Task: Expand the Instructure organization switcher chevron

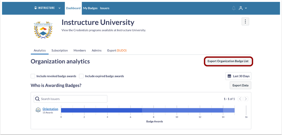Action: (x=60, y=8)
